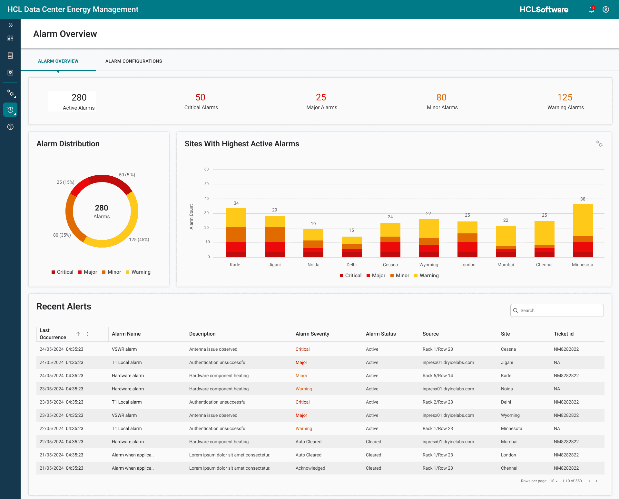The image size is (619, 499).
Task: Toggle Major in the Sites chart legend
Action: [376, 276]
